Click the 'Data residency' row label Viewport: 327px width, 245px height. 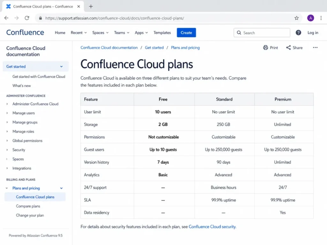96,212
